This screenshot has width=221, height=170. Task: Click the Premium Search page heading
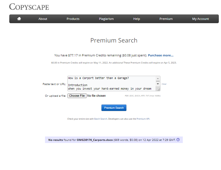[114, 40]
